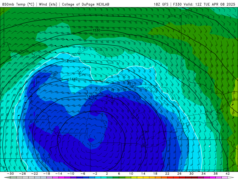Click the gray arrow at colorbar's left end
Viewport: 238px width, 179px height.
(x=7, y=178)
